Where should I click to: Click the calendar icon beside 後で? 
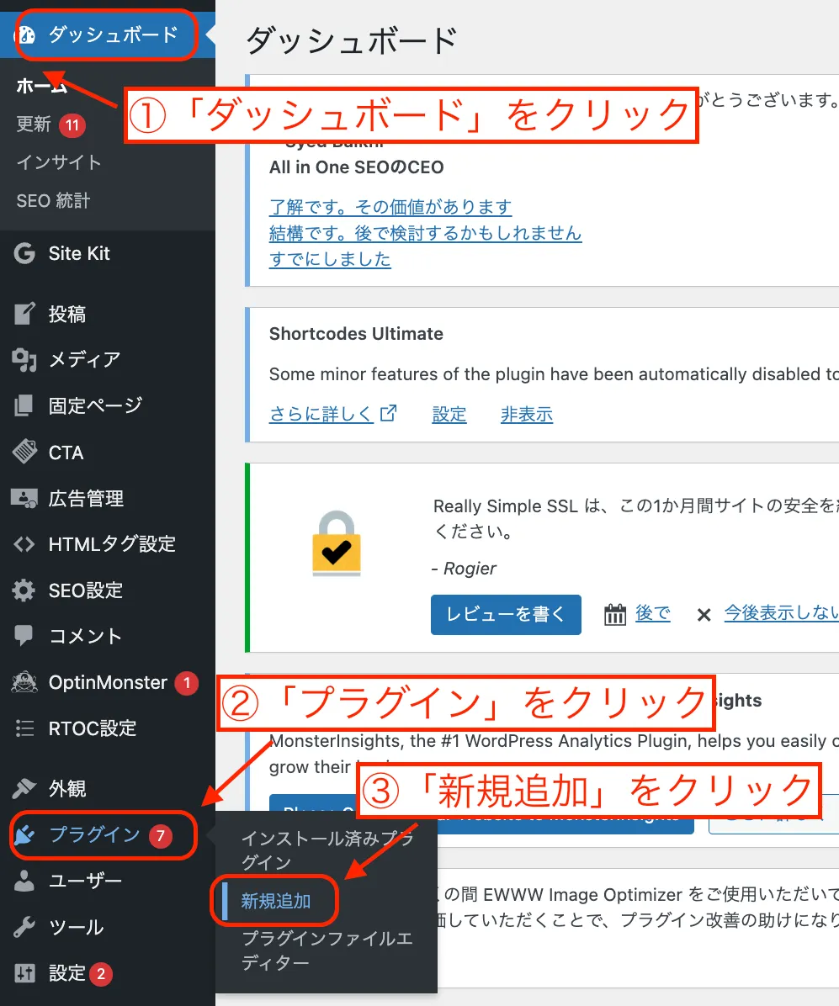pos(614,615)
